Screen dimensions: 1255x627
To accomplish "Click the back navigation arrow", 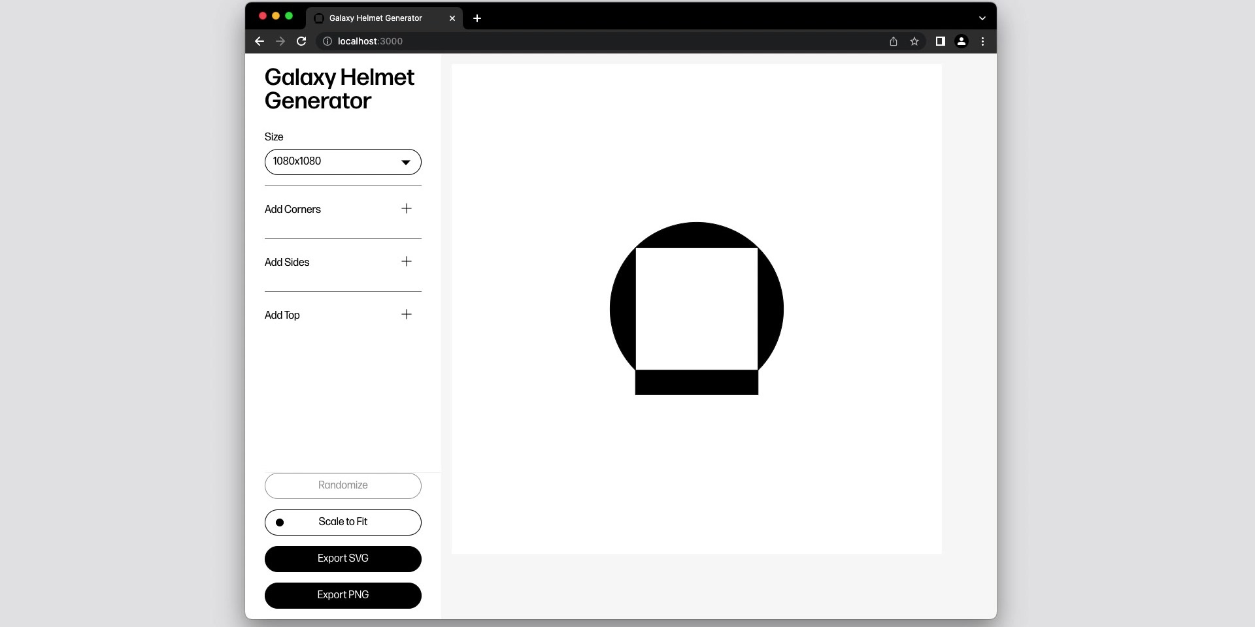I will (x=259, y=41).
